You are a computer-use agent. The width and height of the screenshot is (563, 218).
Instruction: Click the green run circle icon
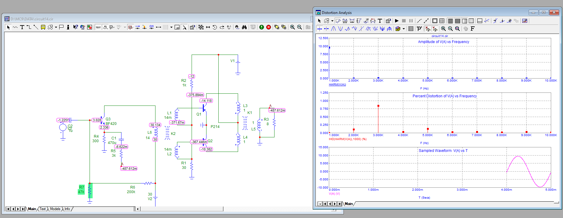(x=261, y=27)
